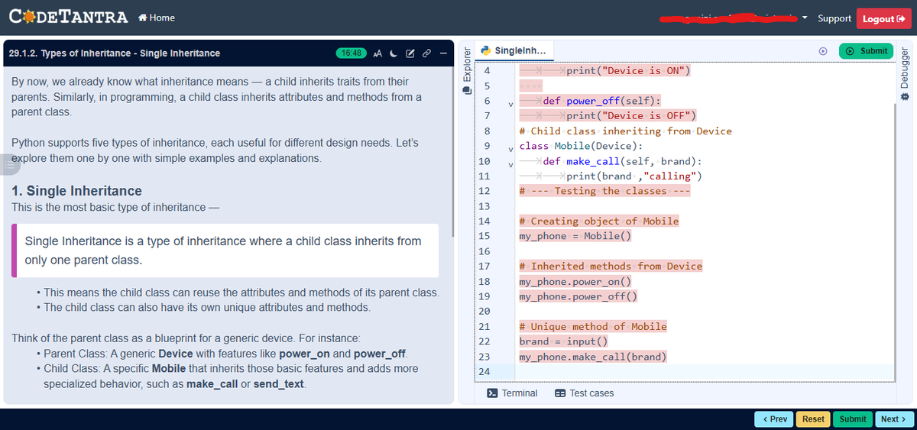Click the 16:48 timer badge

click(x=351, y=53)
